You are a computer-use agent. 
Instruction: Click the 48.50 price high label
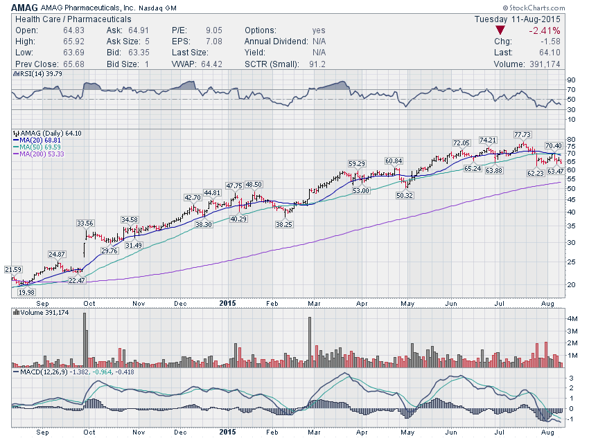[x=254, y=185]
